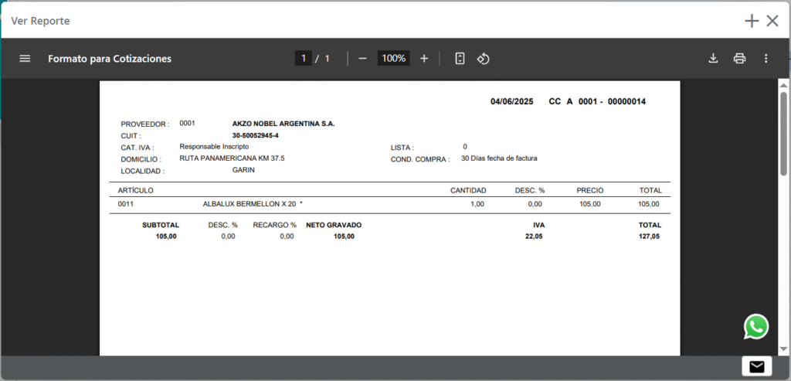Viewport: 791px width, 381px height.
Task: Click the 'SUBTOTAL' label
Action: pos(161,225)
